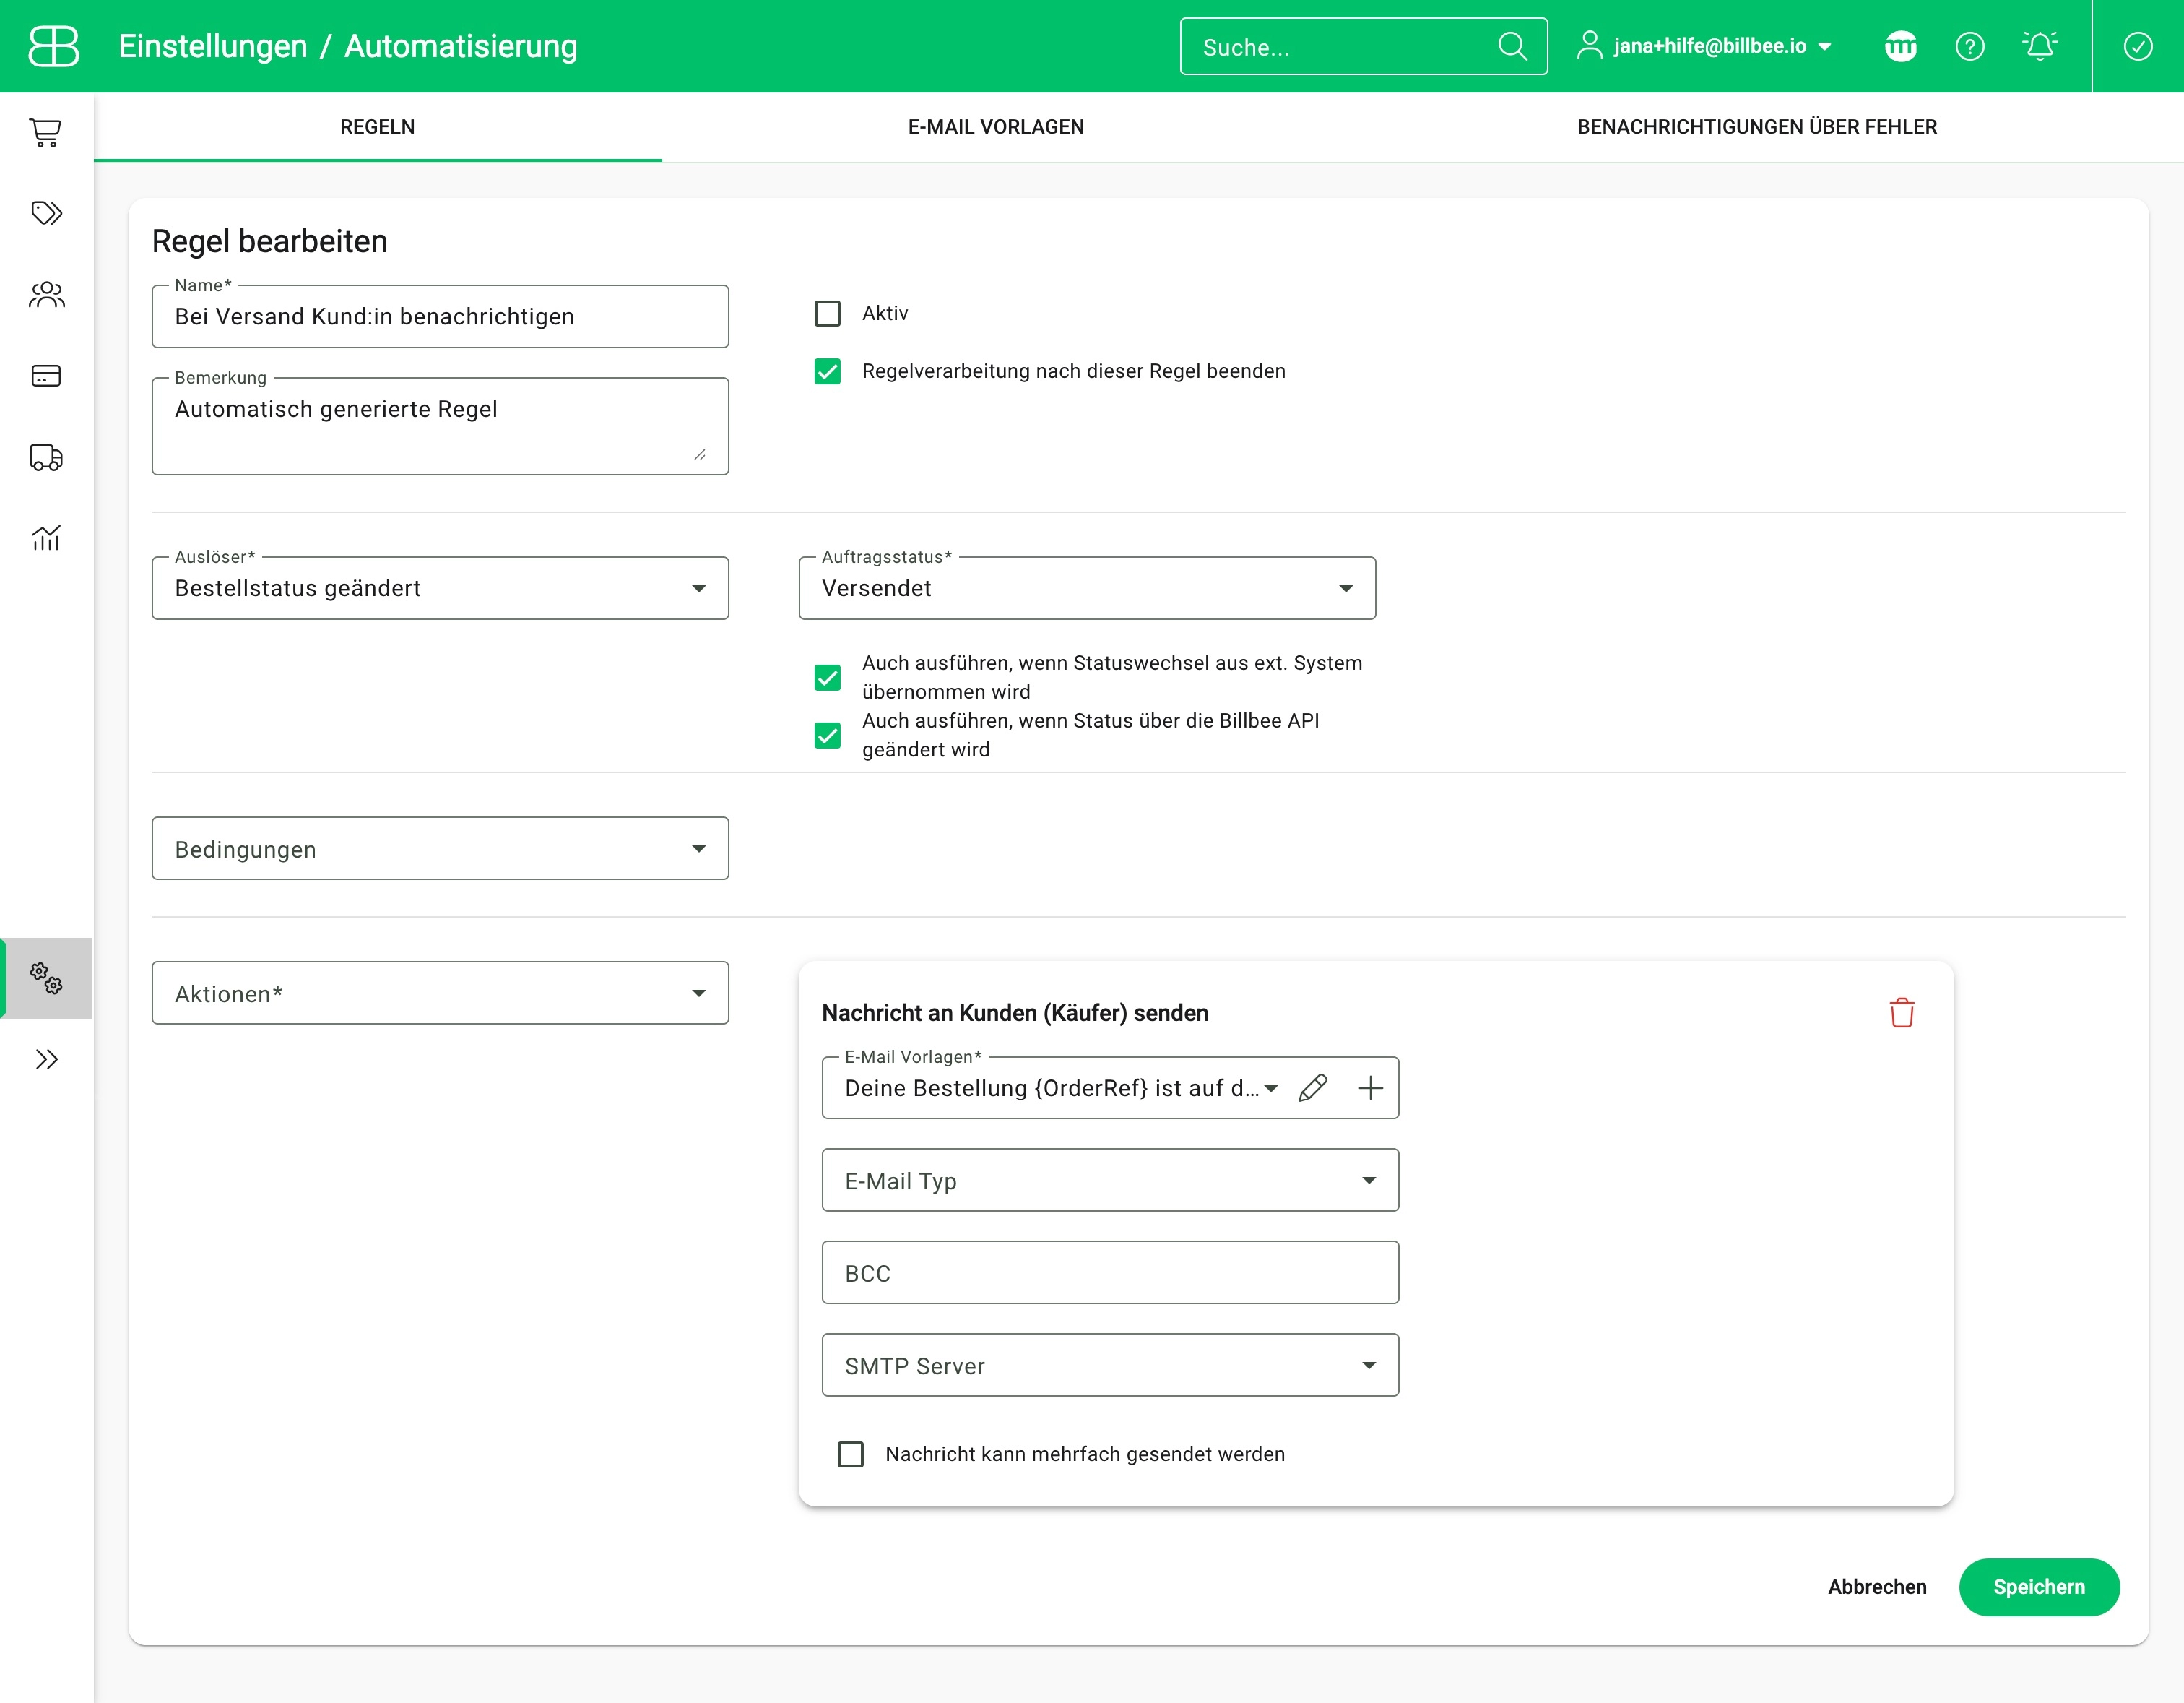Click into the BCC field
Screen dimensions: 2184x1703
pyautogui.click(x=1110, y=1273)
